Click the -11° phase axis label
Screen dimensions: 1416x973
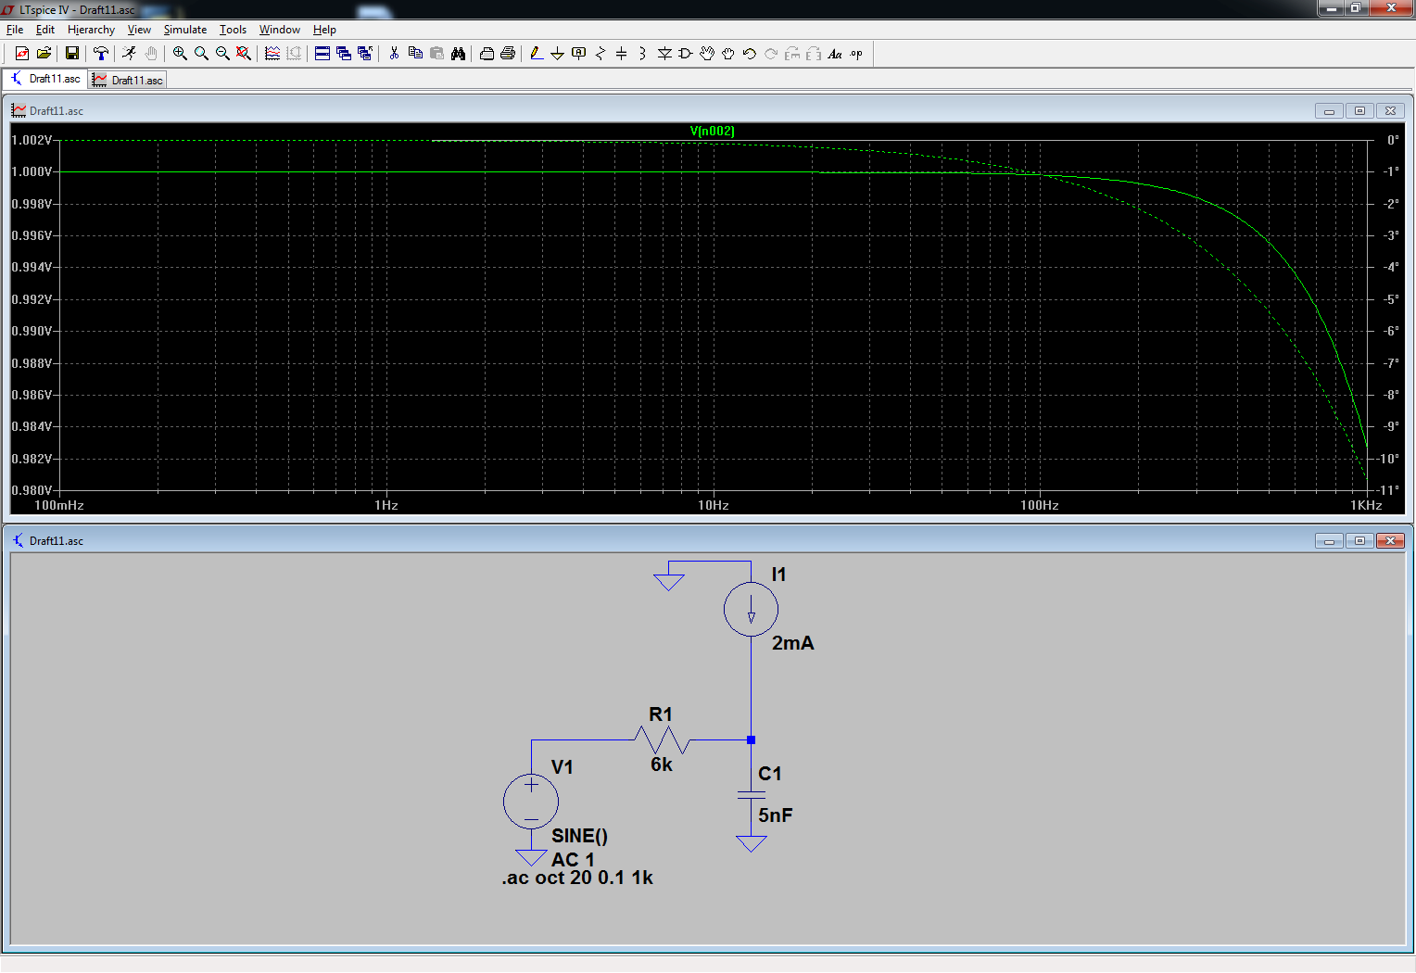coord(1387,490)
